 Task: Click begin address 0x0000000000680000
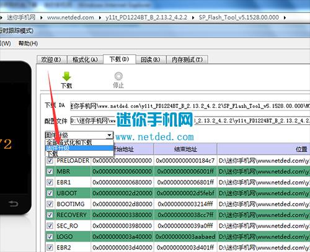pyautogui.click(x=122, y=182)
